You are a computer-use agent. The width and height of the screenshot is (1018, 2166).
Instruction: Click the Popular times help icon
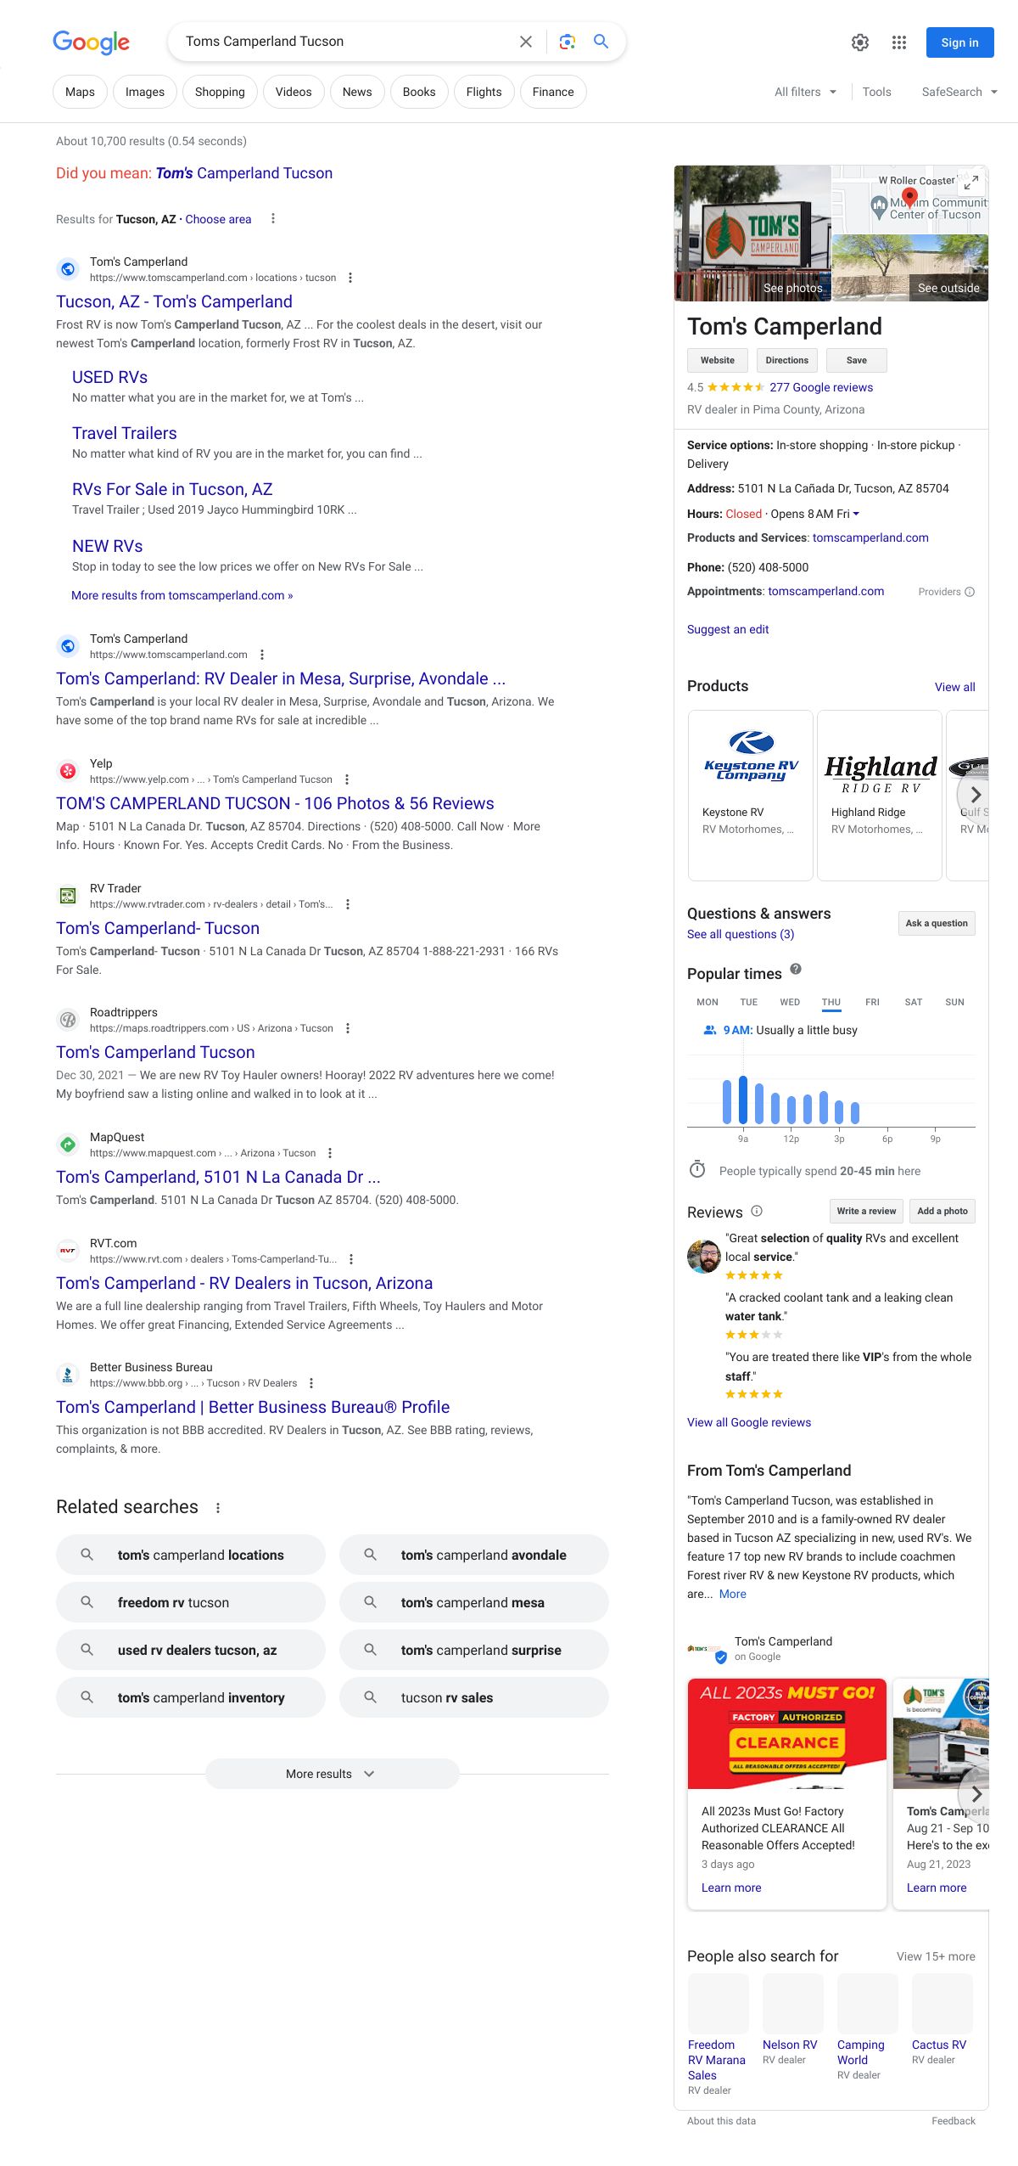[x=796, y=970]
